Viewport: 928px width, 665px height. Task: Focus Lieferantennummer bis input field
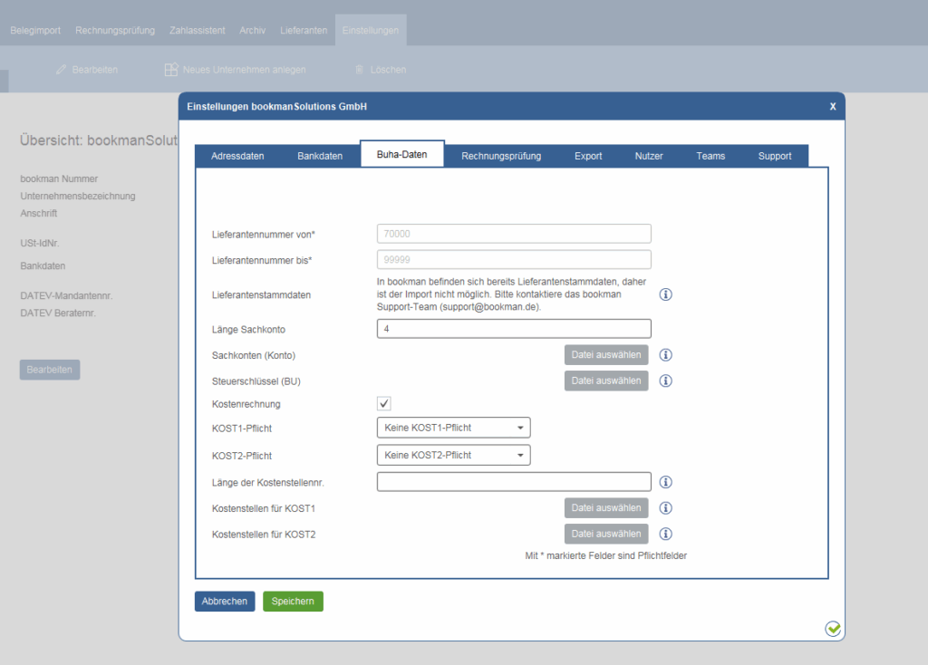(514, 260)
